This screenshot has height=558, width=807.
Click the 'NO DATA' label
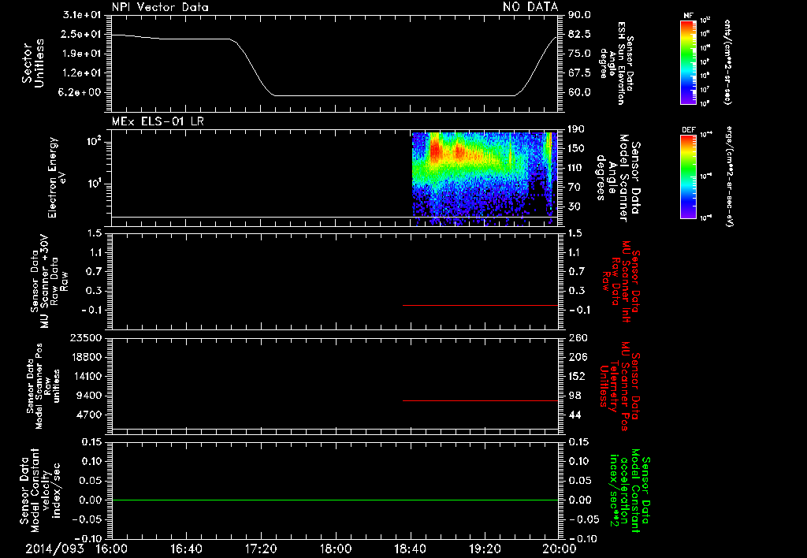point(530,6)
